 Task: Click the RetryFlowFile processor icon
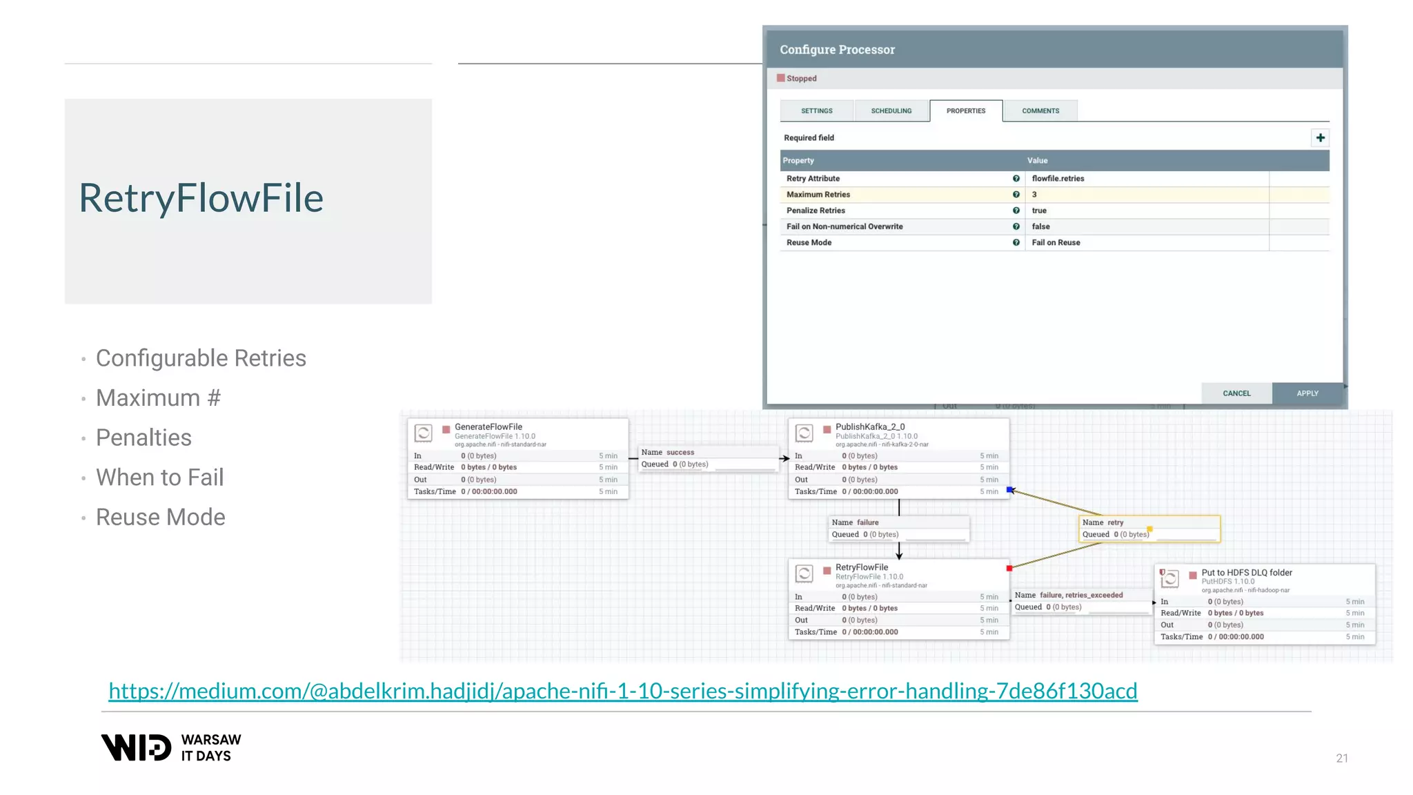[x=804, y=573]
